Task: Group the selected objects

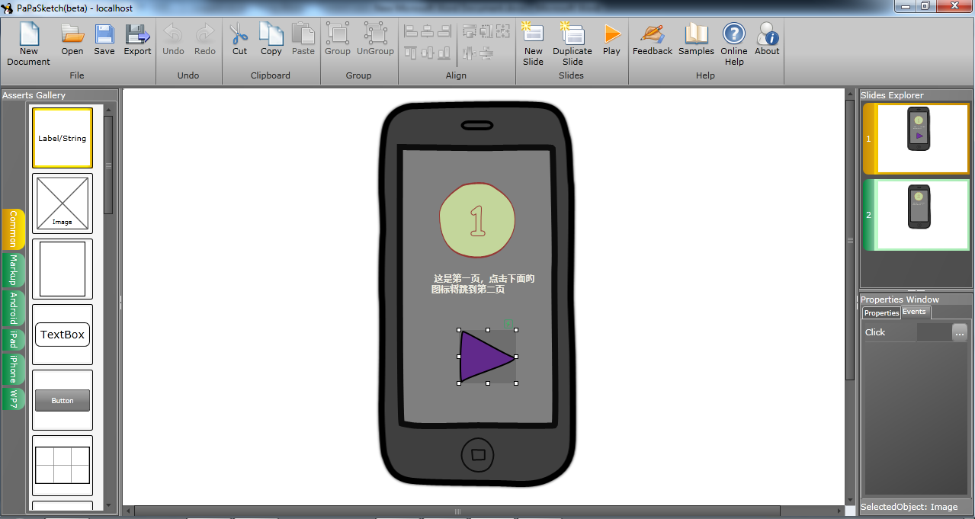Action: click(338, 40)
